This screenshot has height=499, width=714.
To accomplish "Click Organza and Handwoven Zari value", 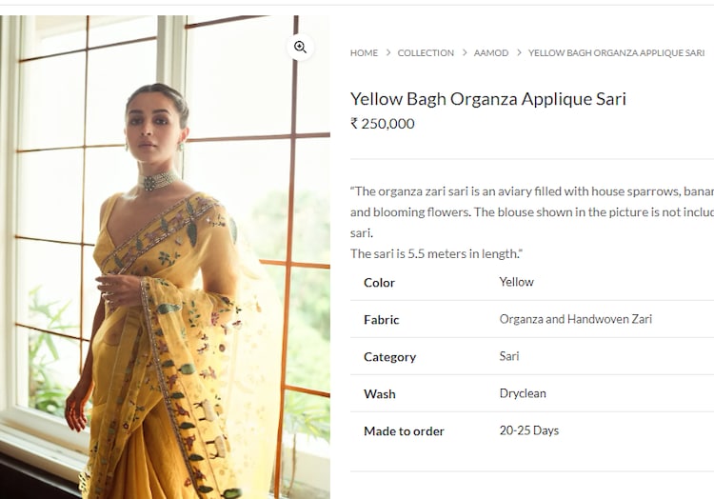I will tap(576, 319).
